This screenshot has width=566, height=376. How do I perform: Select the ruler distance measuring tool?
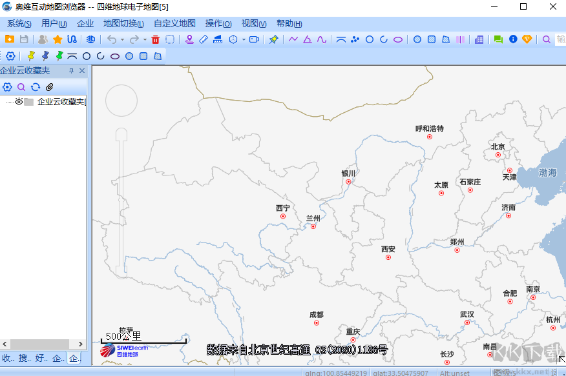click(204, 39)
